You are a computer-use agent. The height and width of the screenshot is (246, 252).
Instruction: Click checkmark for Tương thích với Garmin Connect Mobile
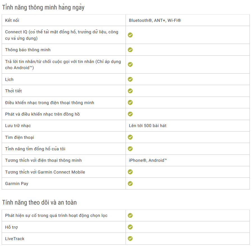click(130, 172)
